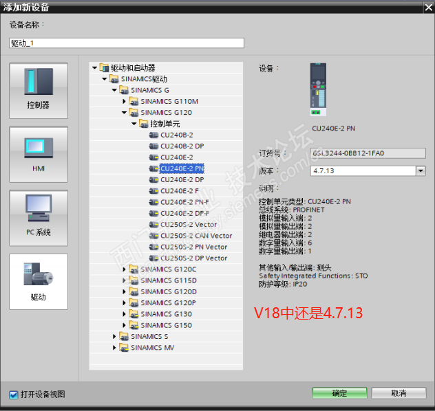
Task: Click the CU240E-2 PN device icon
Action: [153, 168]
